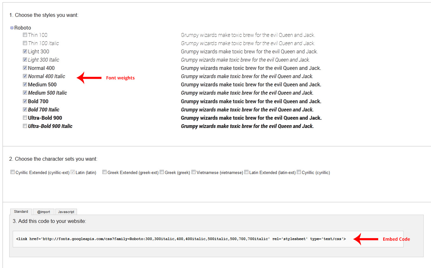Check the Ultra-Bold 900 Italic checkbox

click(x=25, y=126)
